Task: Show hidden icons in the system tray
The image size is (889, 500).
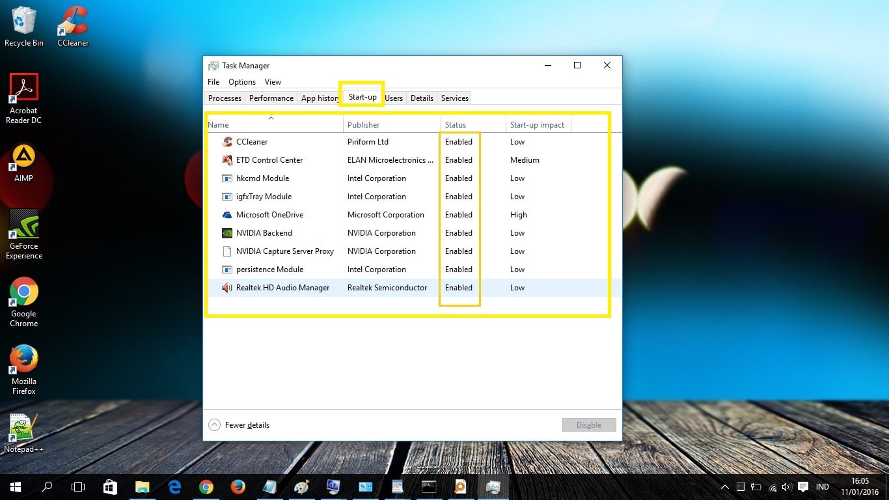Action: pos(724,486)
